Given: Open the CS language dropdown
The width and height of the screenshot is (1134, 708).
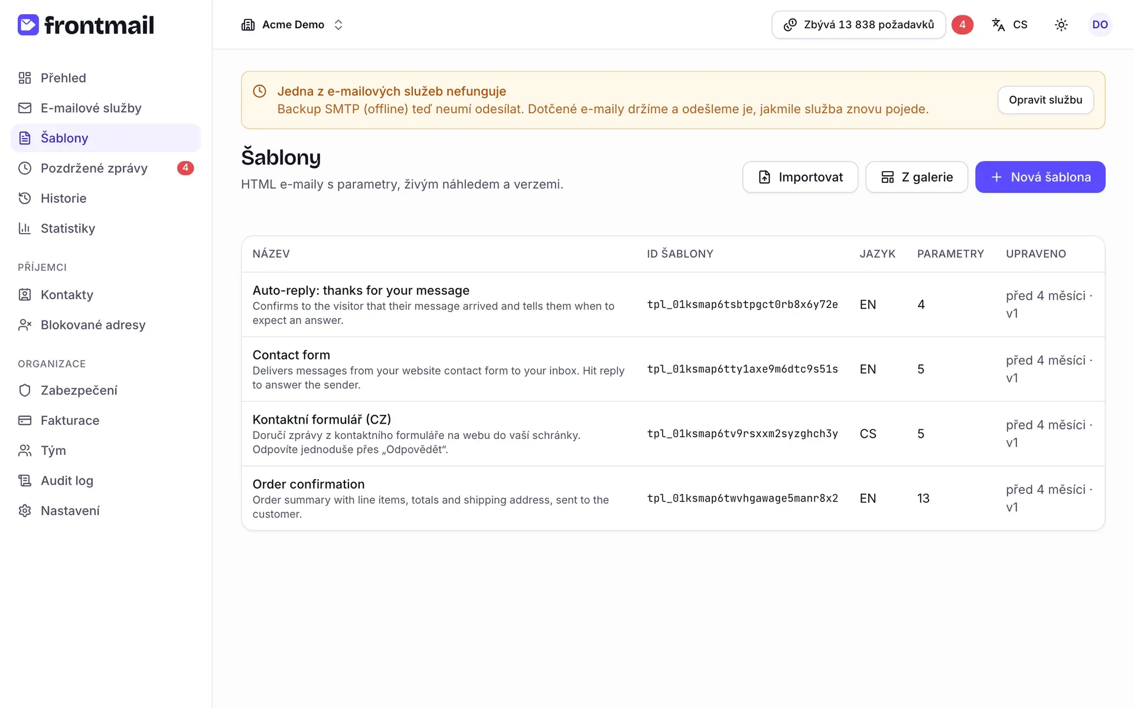Looking at the screenshot, I should click(1010, 25).
